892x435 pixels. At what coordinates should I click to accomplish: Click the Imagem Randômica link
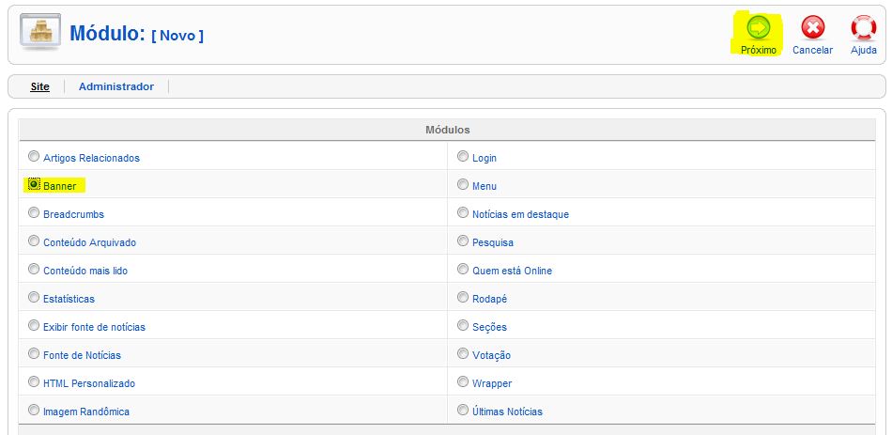tap(86, 412)
